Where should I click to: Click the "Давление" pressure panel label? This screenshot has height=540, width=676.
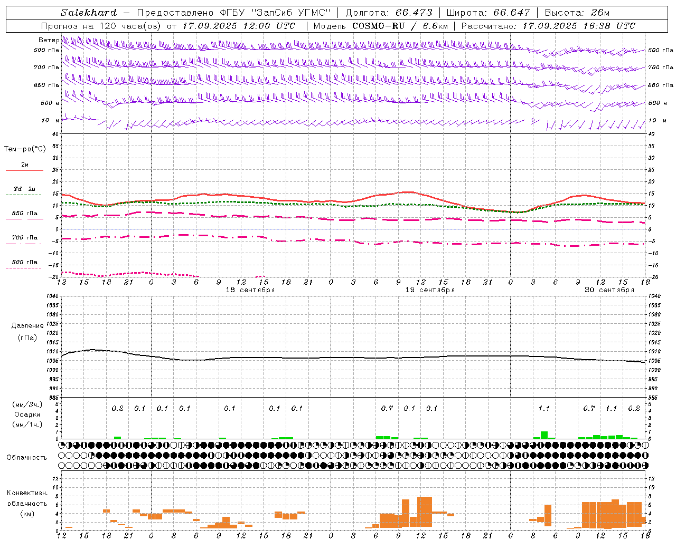(27, 326)
